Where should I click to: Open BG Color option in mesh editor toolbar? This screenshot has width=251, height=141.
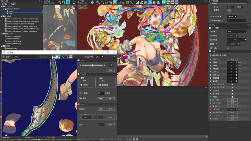(x=71, y=57)
